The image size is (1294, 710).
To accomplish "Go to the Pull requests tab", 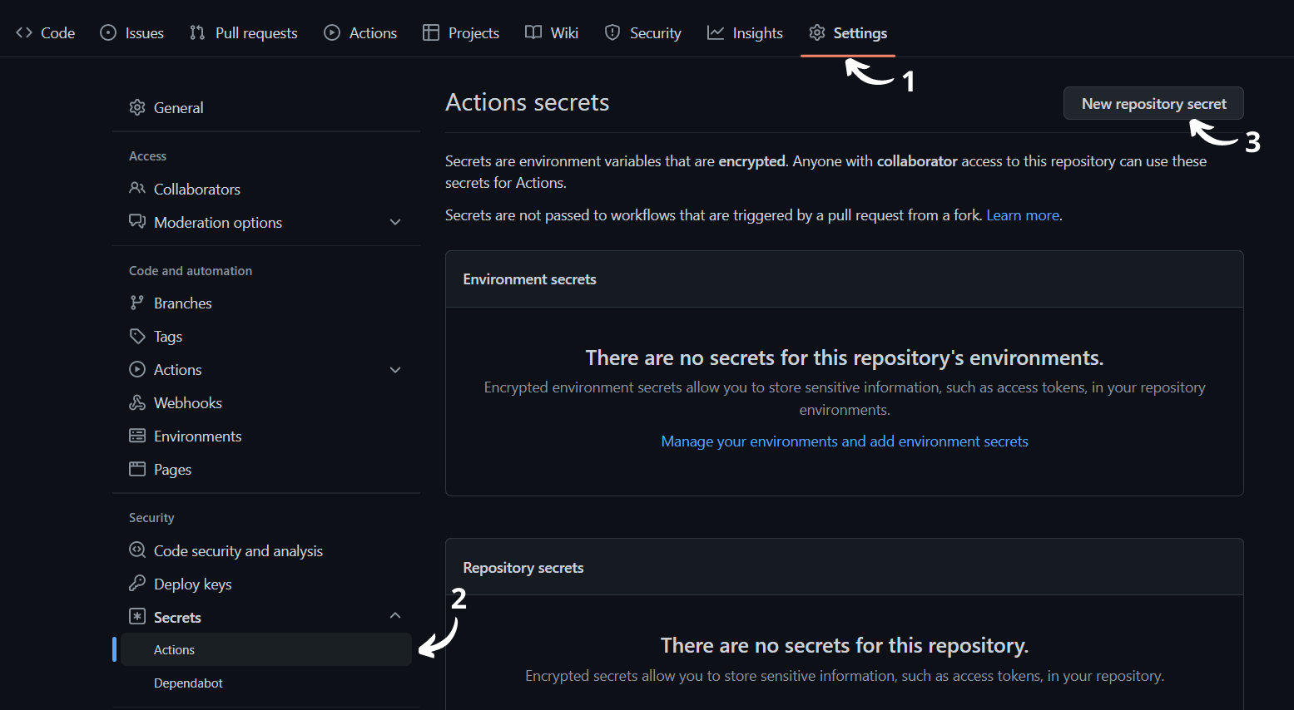I will pos(244,32).
